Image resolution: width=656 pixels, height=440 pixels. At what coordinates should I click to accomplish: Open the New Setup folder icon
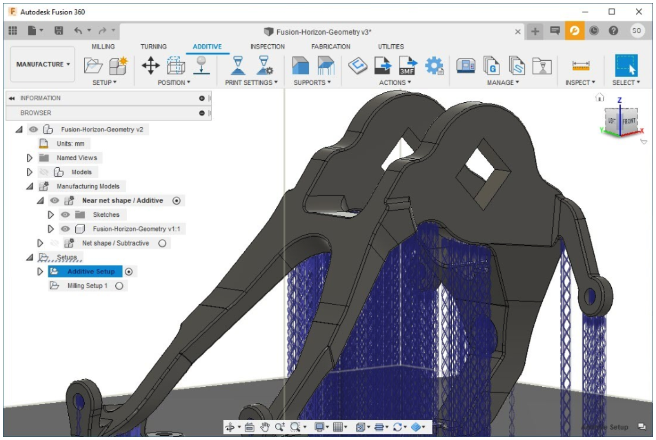coord(93,65)
